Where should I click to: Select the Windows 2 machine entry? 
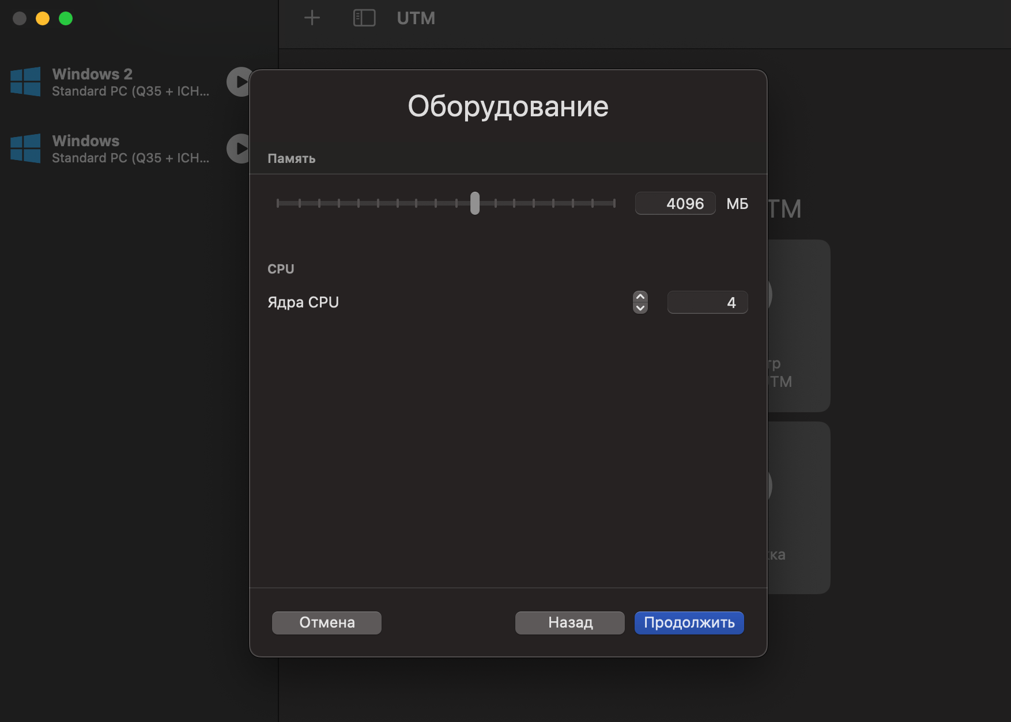[x=130, y=82]
